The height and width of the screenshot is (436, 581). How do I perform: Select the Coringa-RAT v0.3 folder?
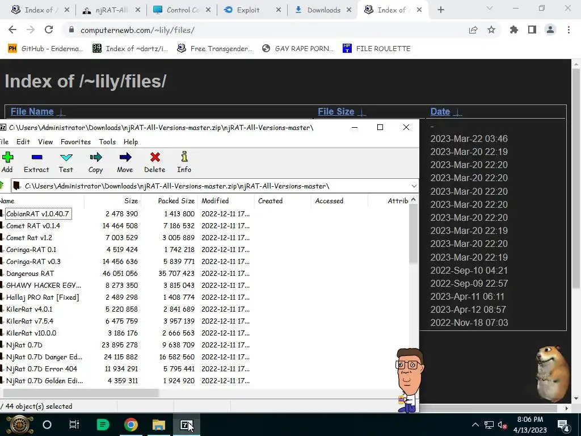pyautogui.click(x=33, y=261)
